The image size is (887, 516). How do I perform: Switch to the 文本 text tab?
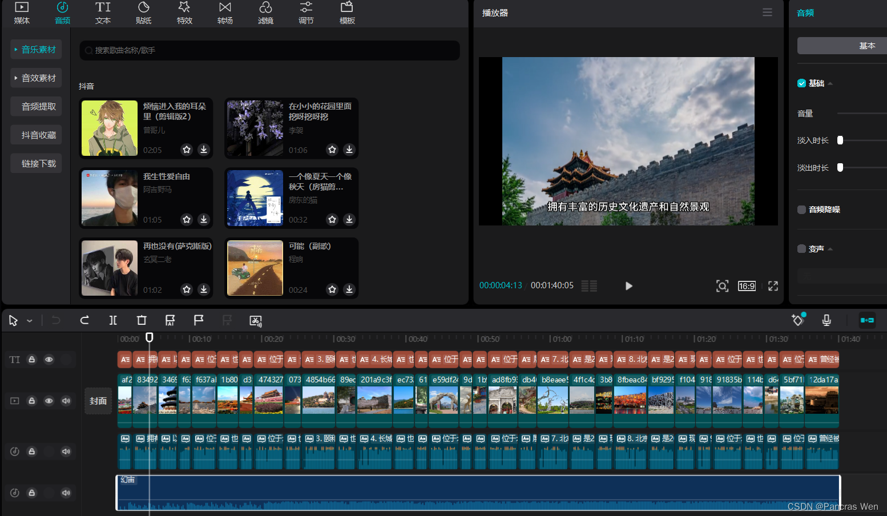(103, 13)
